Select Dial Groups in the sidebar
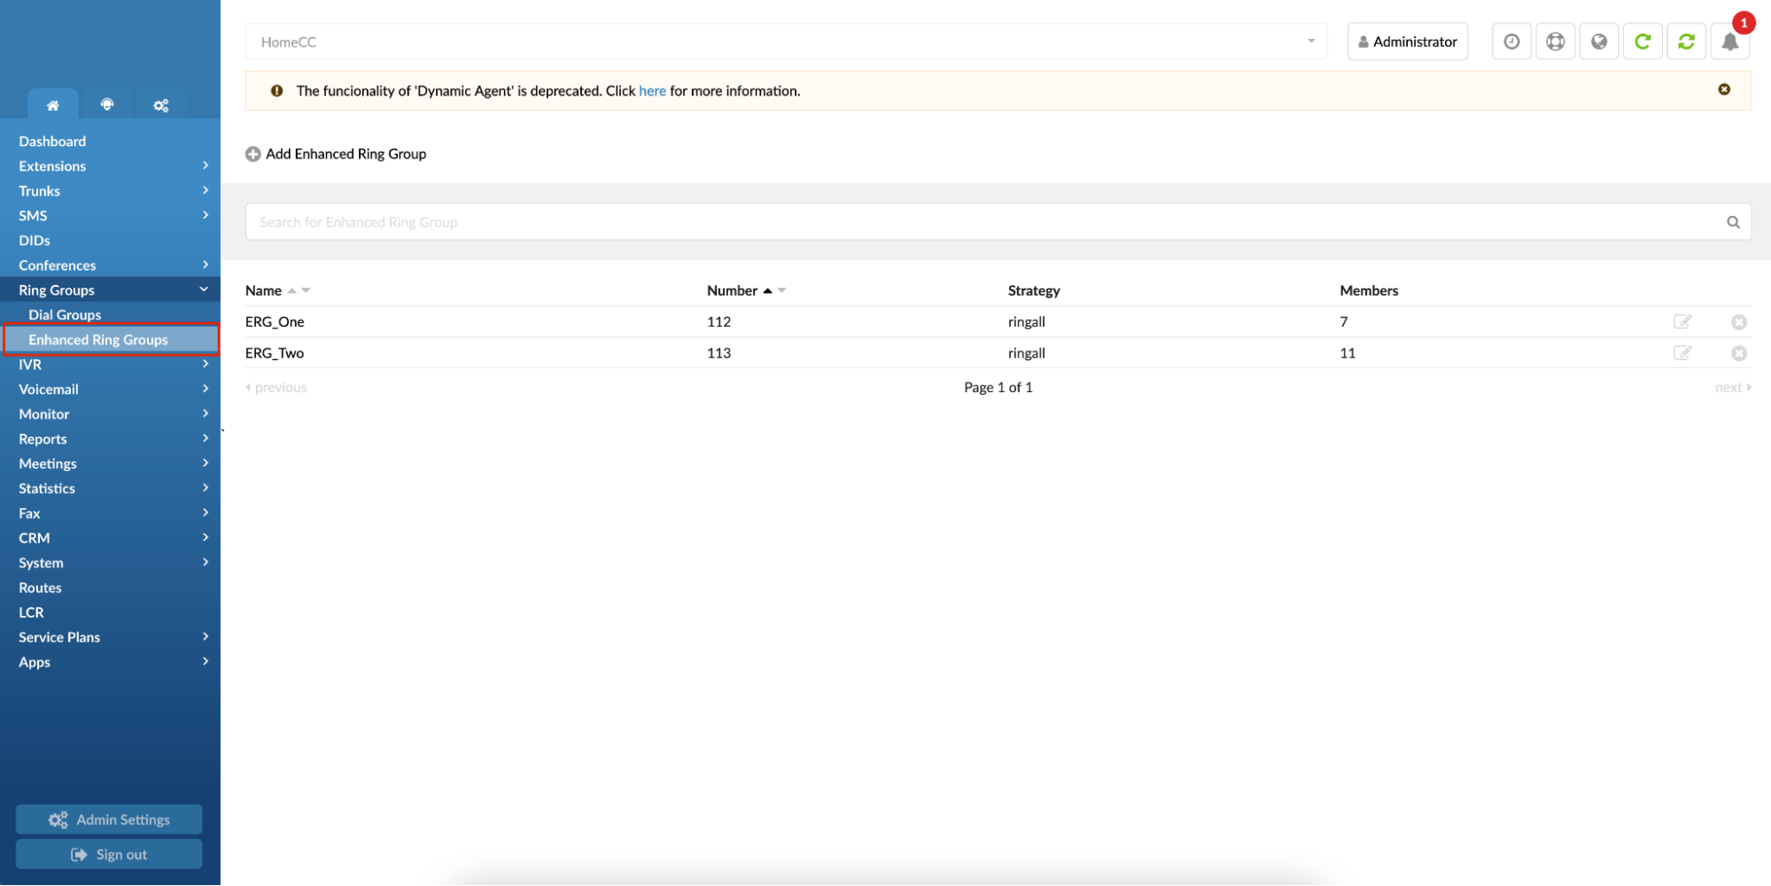This screenshot has width=1771, height=886. click(x=65, y=315)
